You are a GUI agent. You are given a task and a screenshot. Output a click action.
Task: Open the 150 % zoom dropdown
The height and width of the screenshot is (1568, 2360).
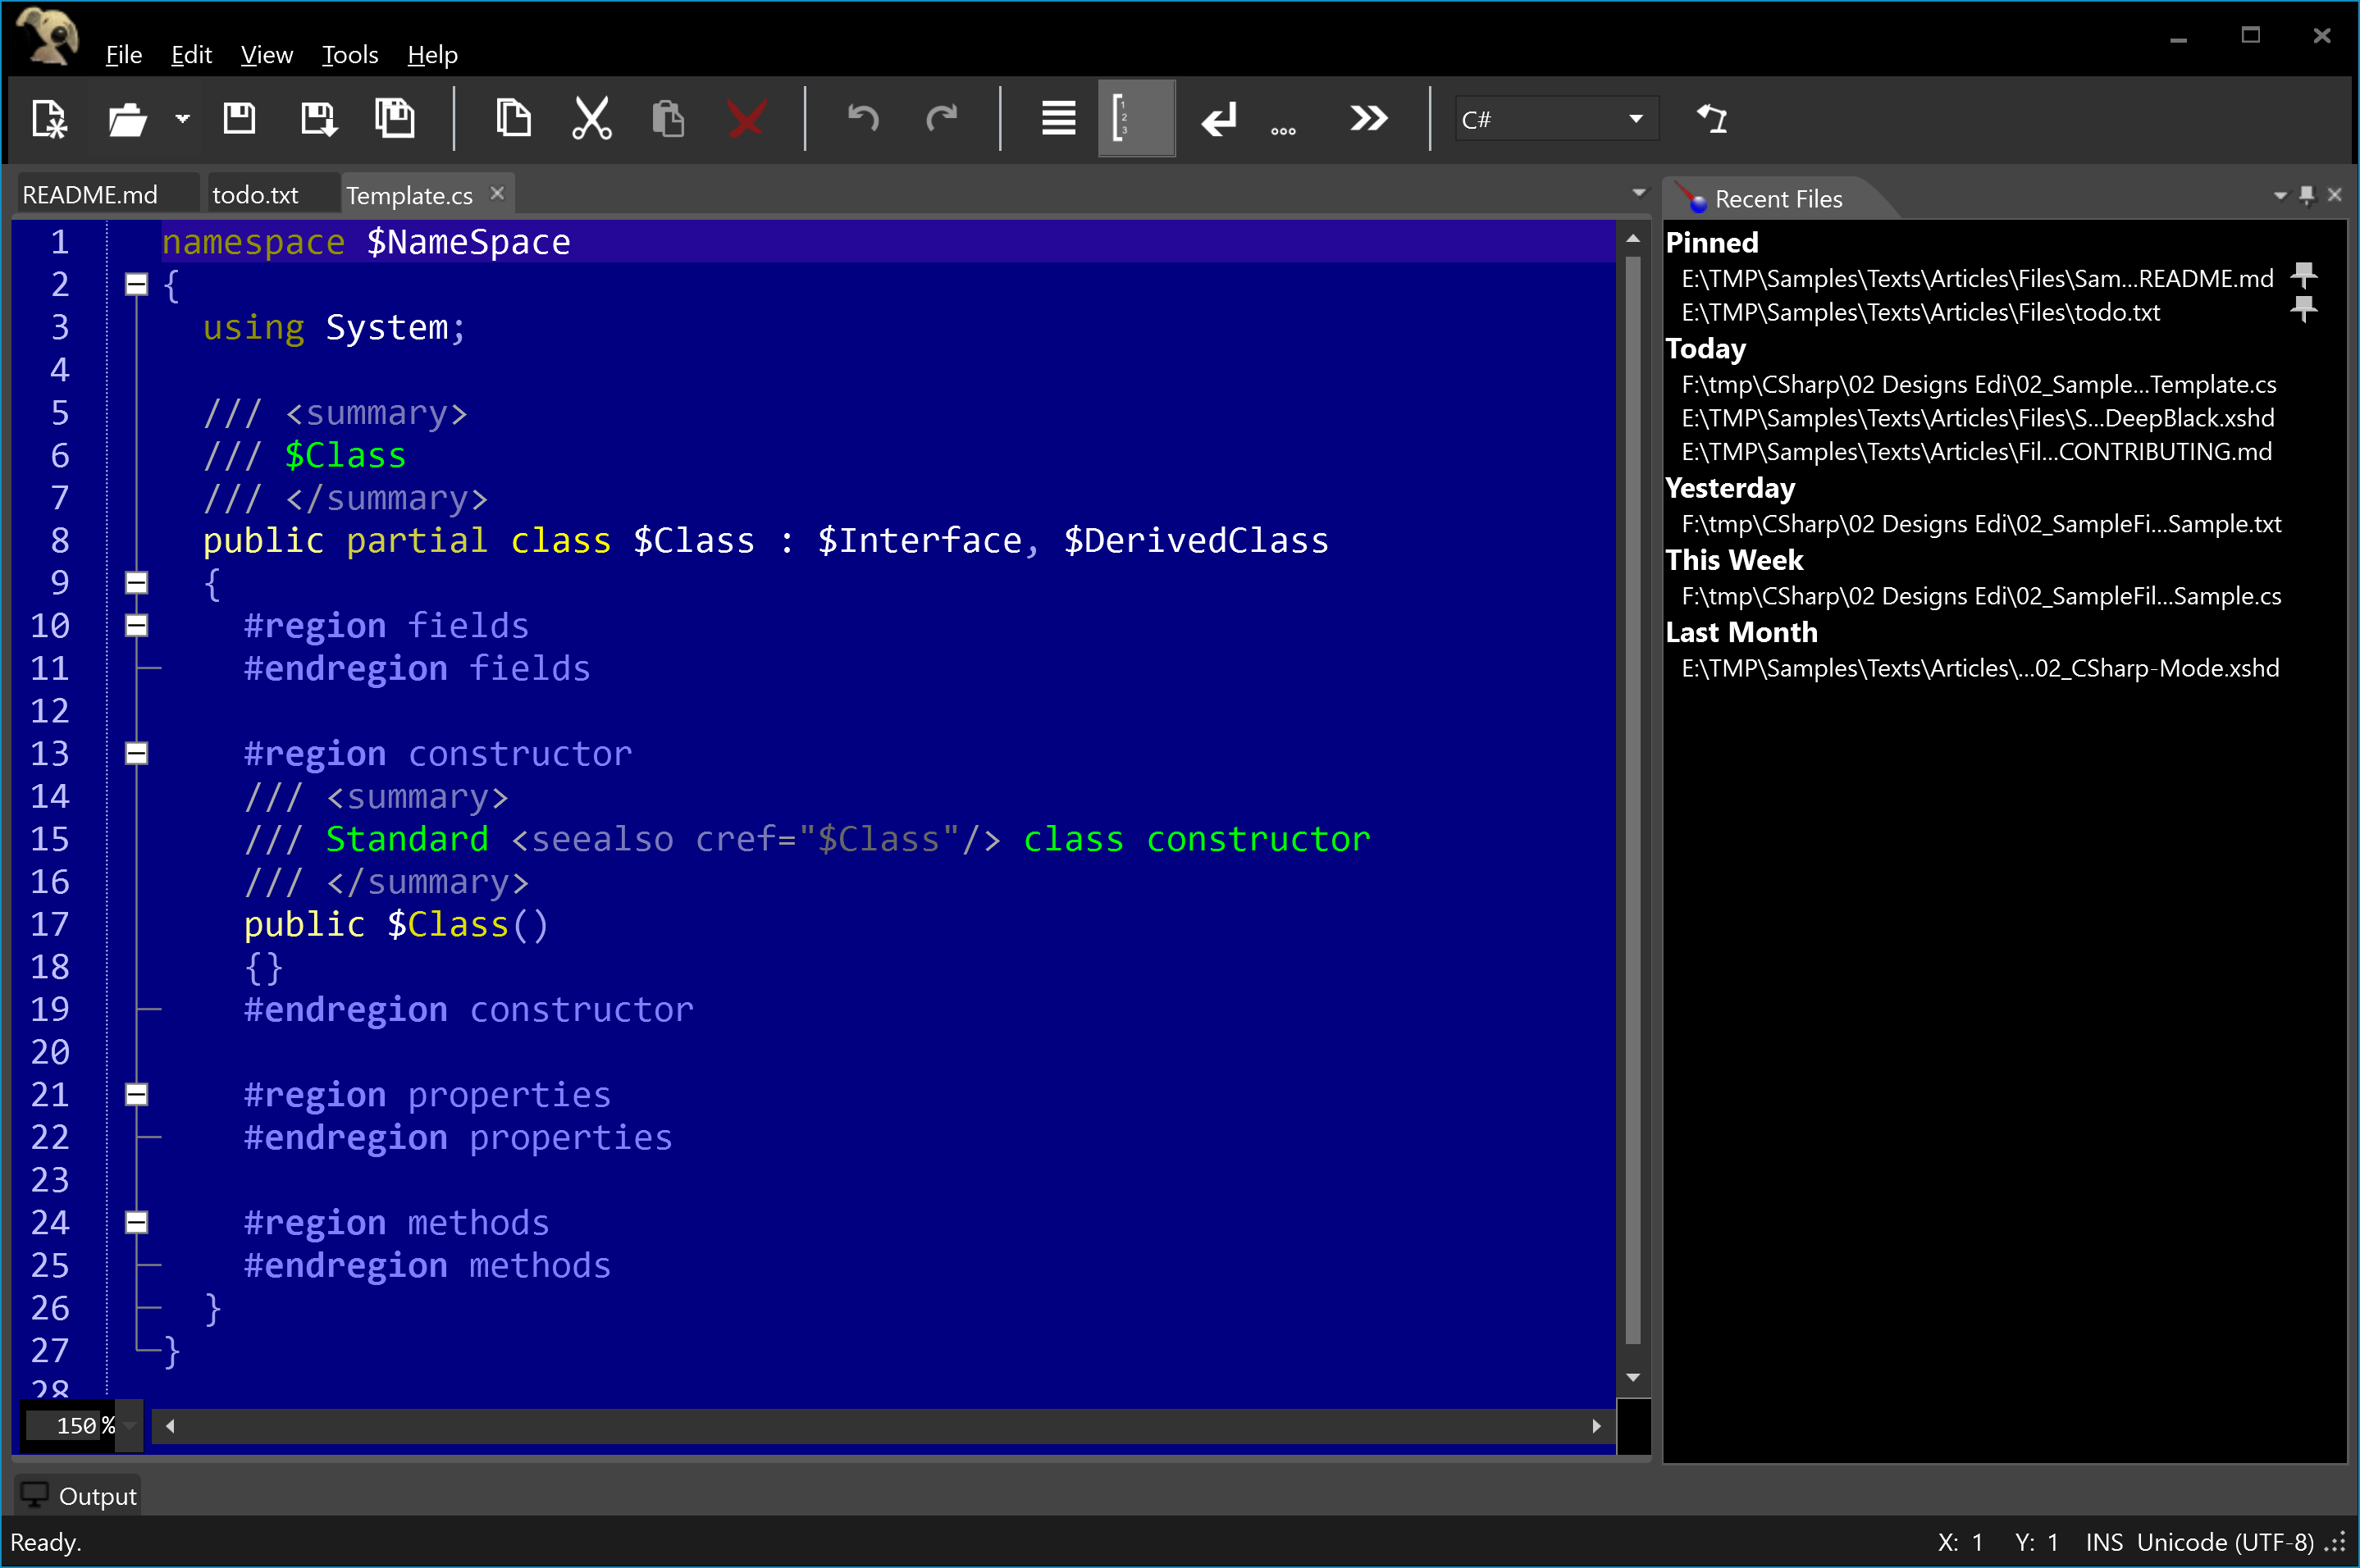[130, 1426]
